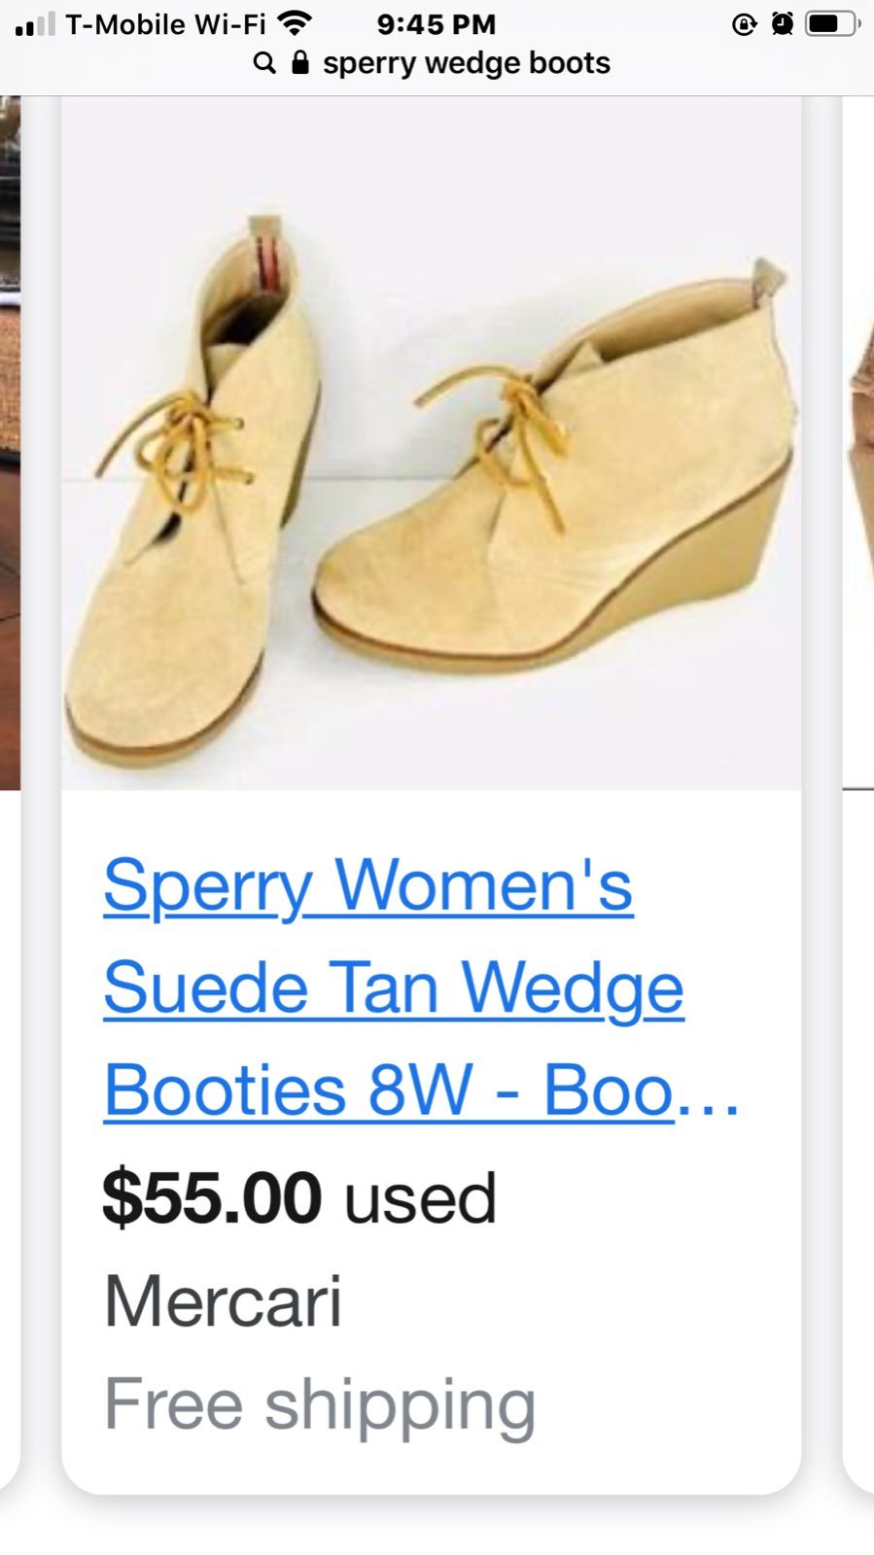Tap the cellular signal bars icon
Screen dimensions: 874x1555
(35, 24)
